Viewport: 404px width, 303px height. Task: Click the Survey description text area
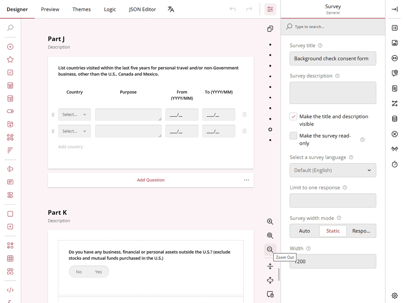pos(333,93)
